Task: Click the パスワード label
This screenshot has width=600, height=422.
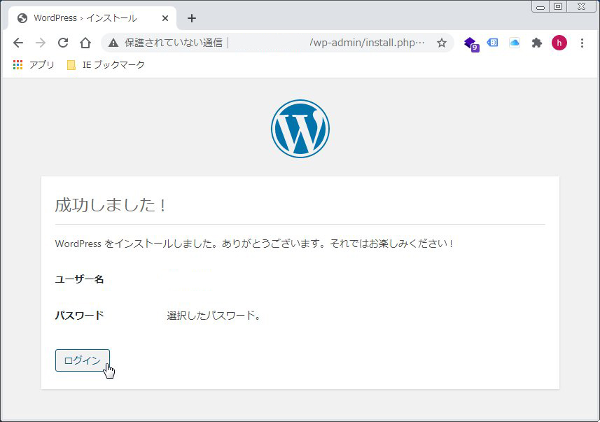Action: (x=80, y=315)
